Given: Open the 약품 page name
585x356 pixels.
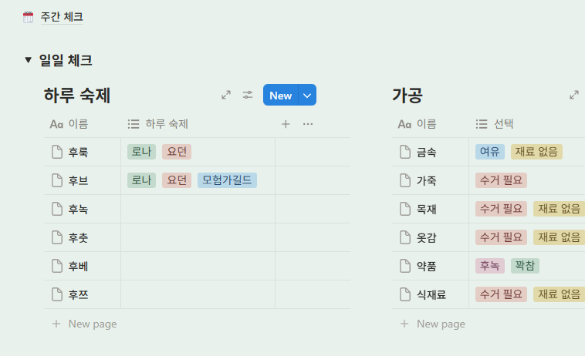Looking at the screenshot, I should (x=427, y=267).
